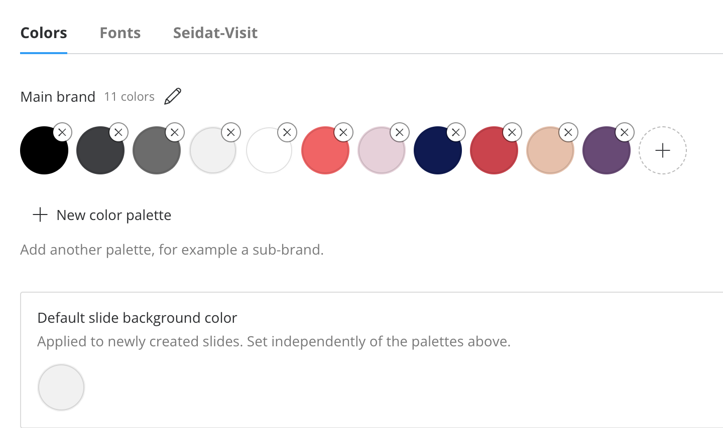Pick the crimson red palette color
The height and width of the screenshot is (428, 723).
click(494, 150)
